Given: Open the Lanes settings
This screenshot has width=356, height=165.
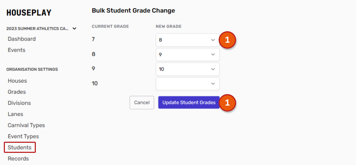Looking at the screenshot, I should 15,114.
